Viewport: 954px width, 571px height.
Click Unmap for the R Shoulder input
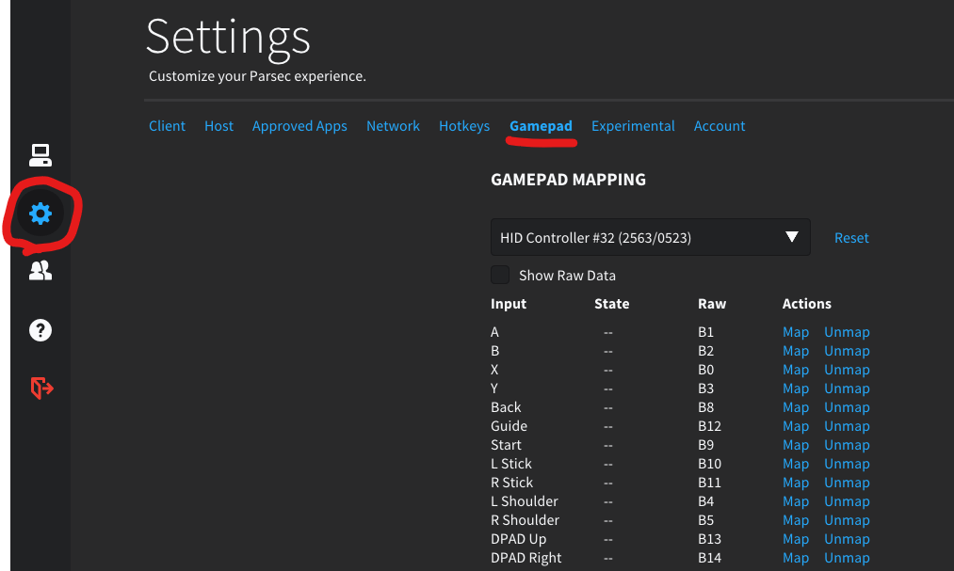coord(847,520)
